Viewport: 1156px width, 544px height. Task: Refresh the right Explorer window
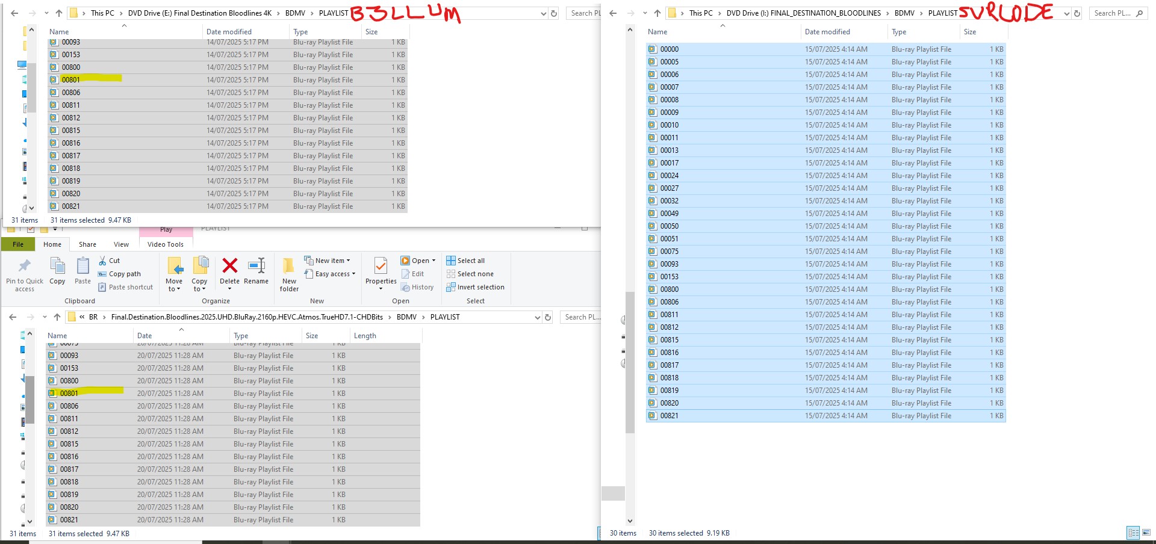(1077, 13)
